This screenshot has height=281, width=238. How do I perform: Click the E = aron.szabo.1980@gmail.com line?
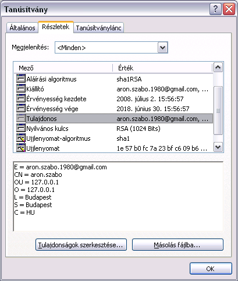click(61, 167)
